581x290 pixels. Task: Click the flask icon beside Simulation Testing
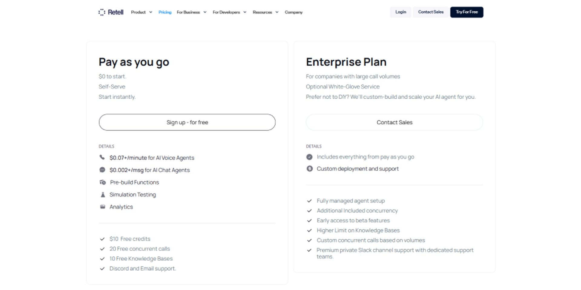(103, 195)
